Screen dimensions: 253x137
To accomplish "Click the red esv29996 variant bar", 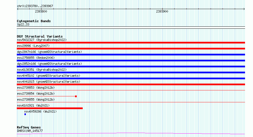I will 131,49.
